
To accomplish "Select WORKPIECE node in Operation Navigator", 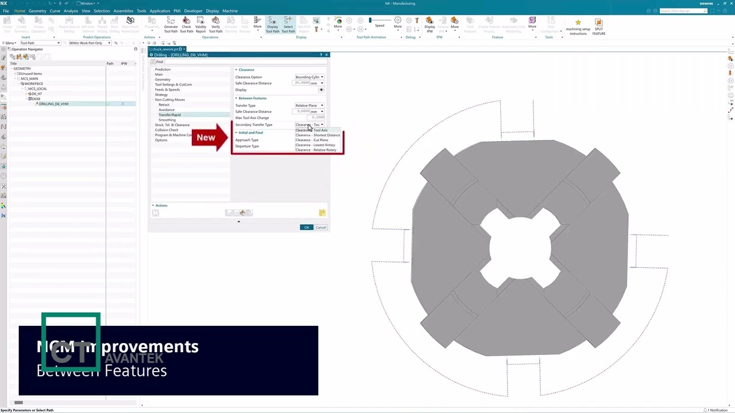I will coord(33,84).
